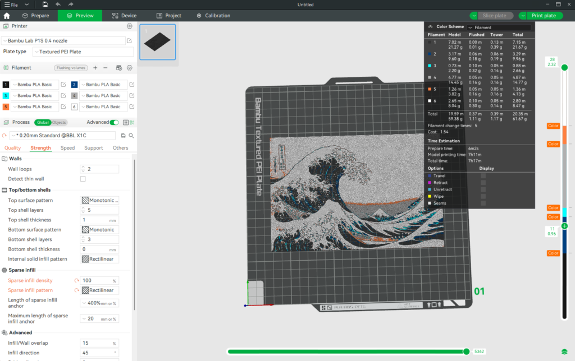This screenshot has width=575, height=361.
Task: Click layers view icon at bottom right
Action: click(564, 351)
